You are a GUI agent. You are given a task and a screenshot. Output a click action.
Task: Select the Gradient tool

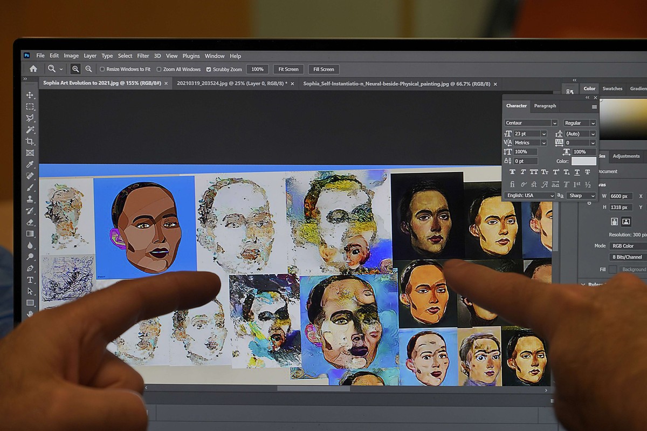click(x=30, y=234)
